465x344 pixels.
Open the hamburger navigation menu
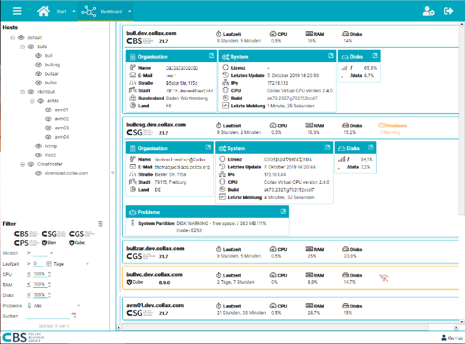click(x=16, y=10)
